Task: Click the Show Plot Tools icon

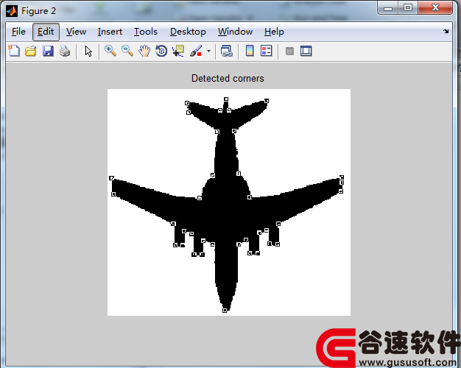Action: click(306, 51)
